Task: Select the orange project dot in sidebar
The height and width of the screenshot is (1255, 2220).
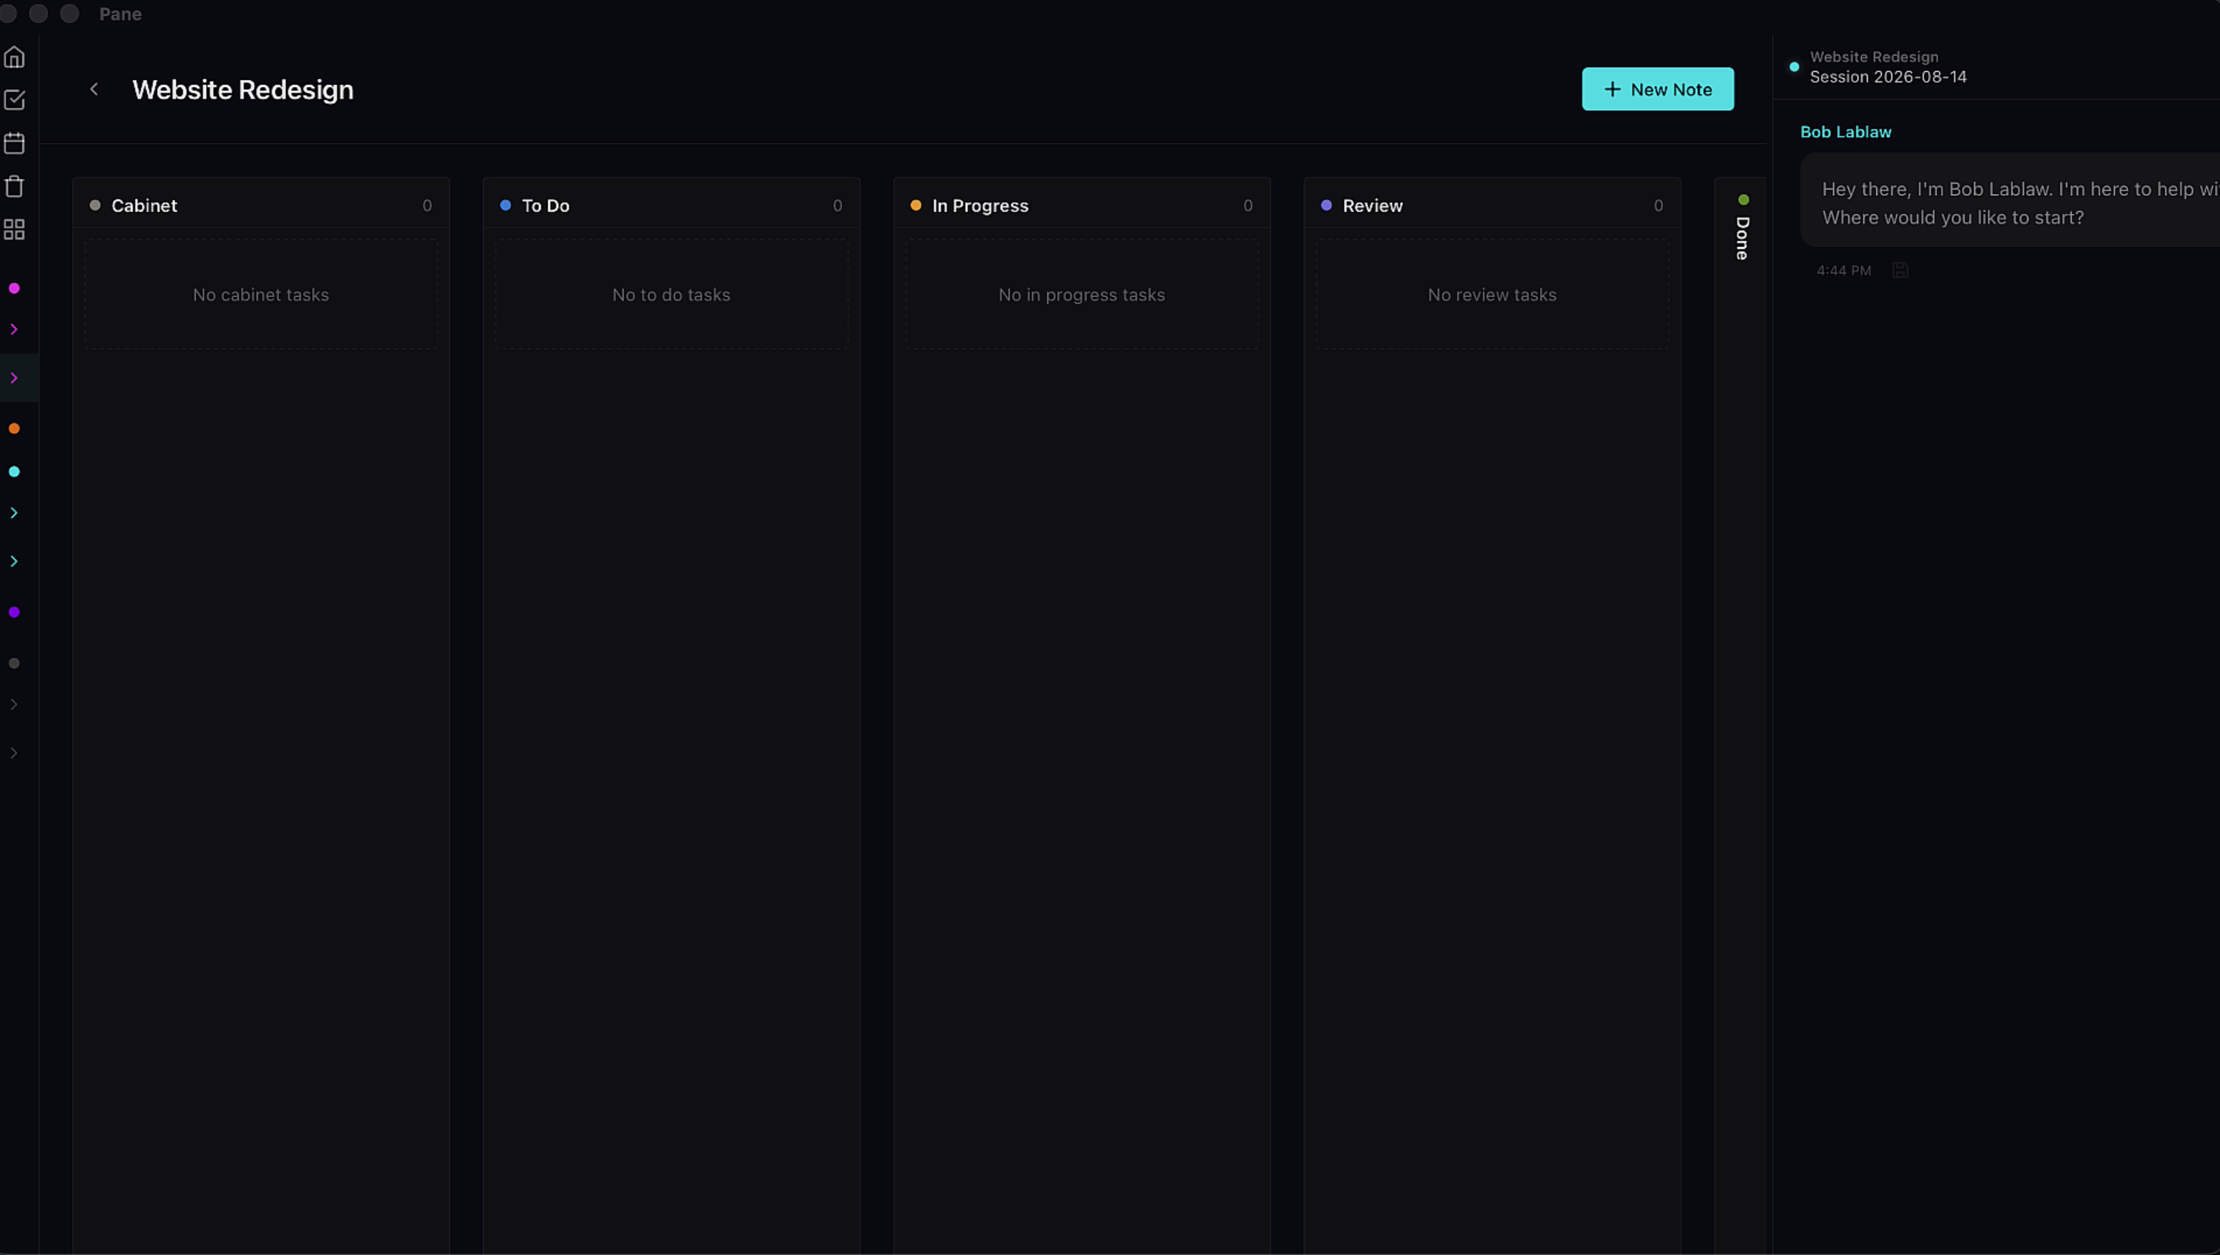Action: [x=14, y=428]
